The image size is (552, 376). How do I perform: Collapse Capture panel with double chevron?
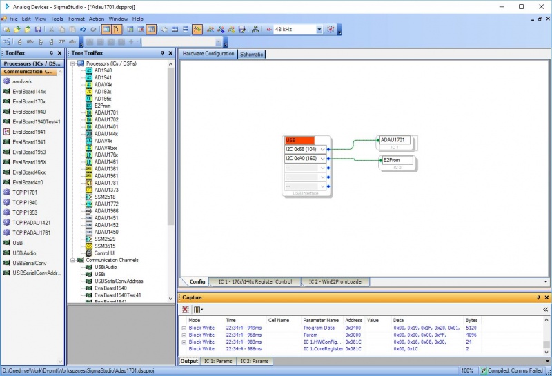545,310
